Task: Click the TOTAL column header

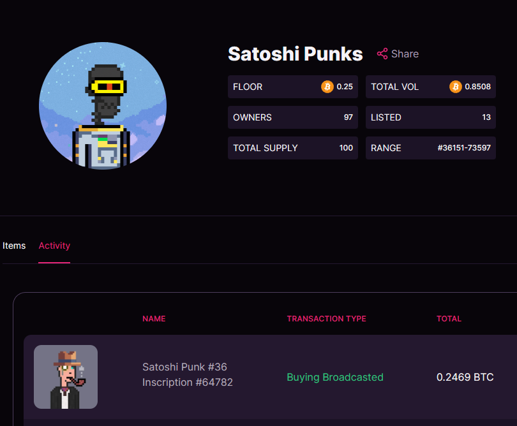Action: coord(449,319)
